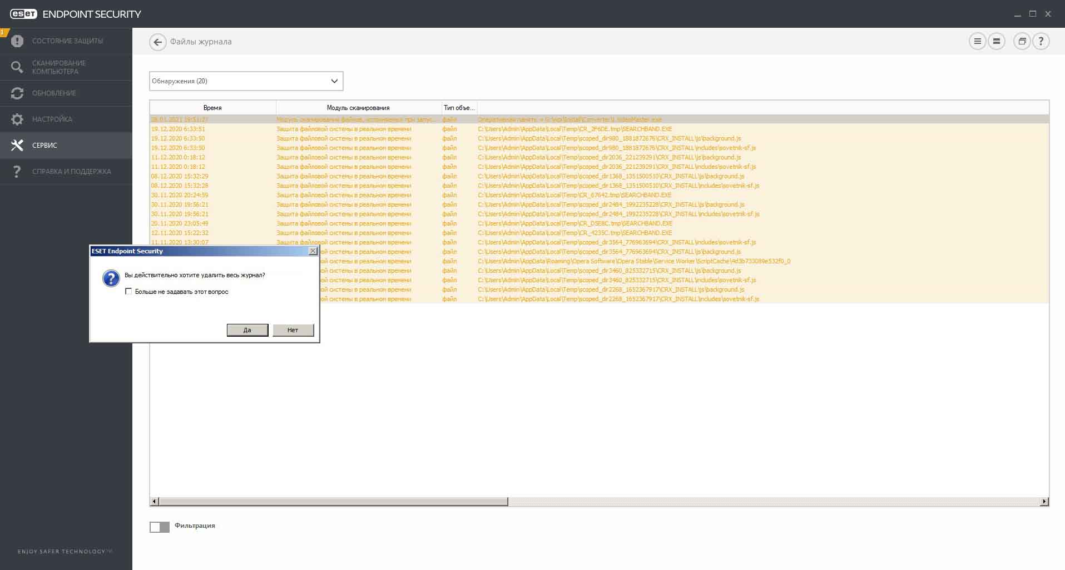The height and width of the screenshot is (570, 1065).
Task: Select row with CR_67642.tmp\SEARCHBAND.EXE path
Action: click(599, 195)
